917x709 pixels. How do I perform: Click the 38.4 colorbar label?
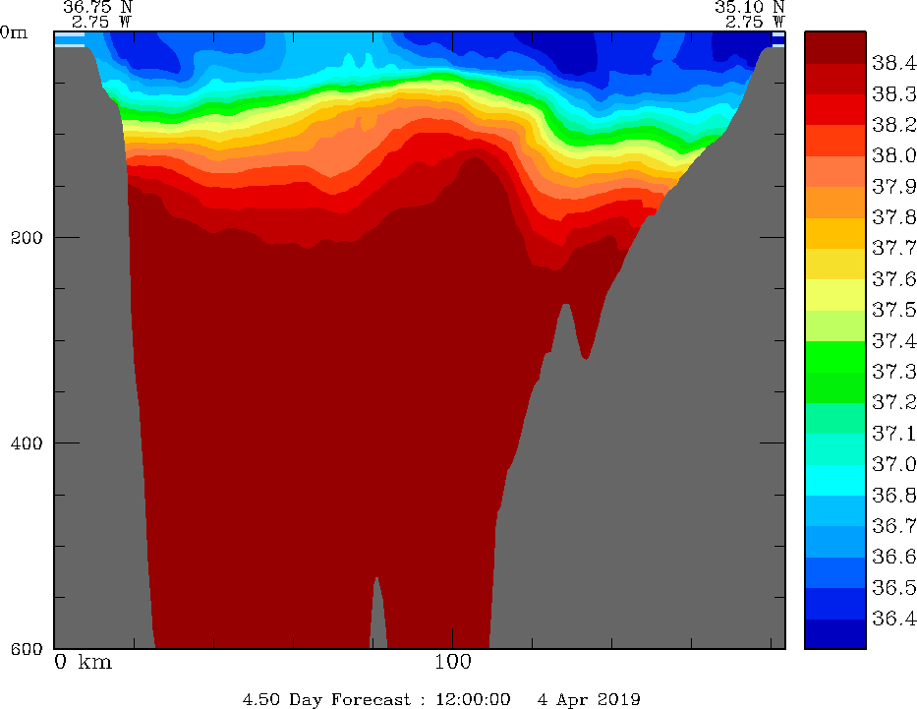[x=893, y=64]
